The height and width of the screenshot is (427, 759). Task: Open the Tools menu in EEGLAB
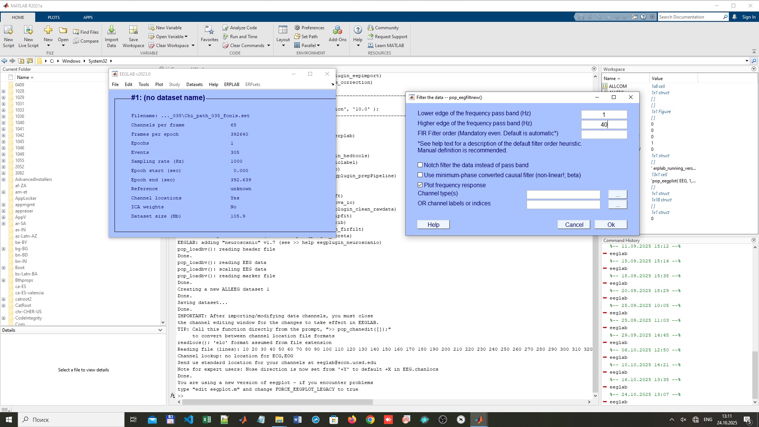[x=143, y=85]
